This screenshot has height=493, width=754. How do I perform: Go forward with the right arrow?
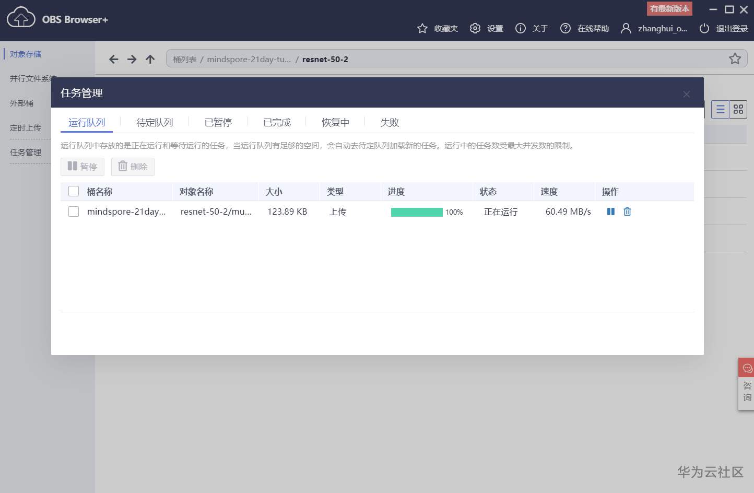pos(132,59)
